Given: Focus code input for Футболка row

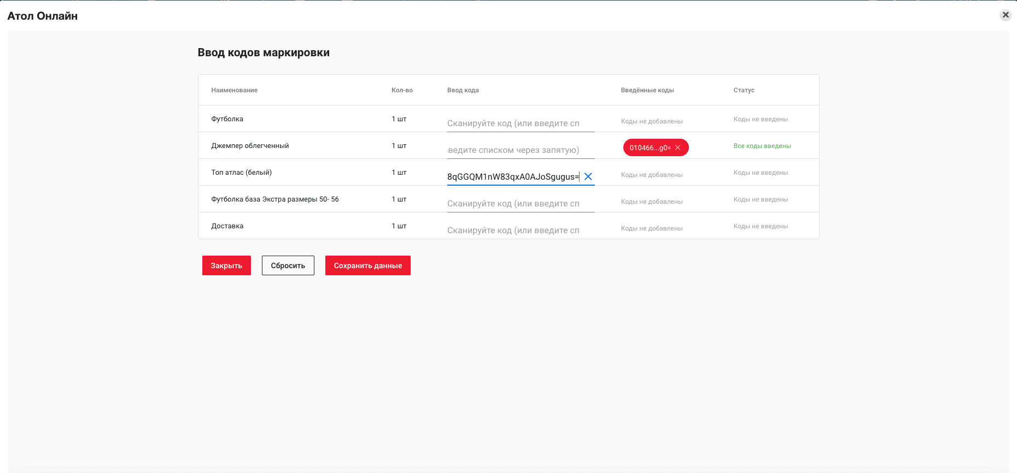Looking at the screenshot, I should 521,123.
